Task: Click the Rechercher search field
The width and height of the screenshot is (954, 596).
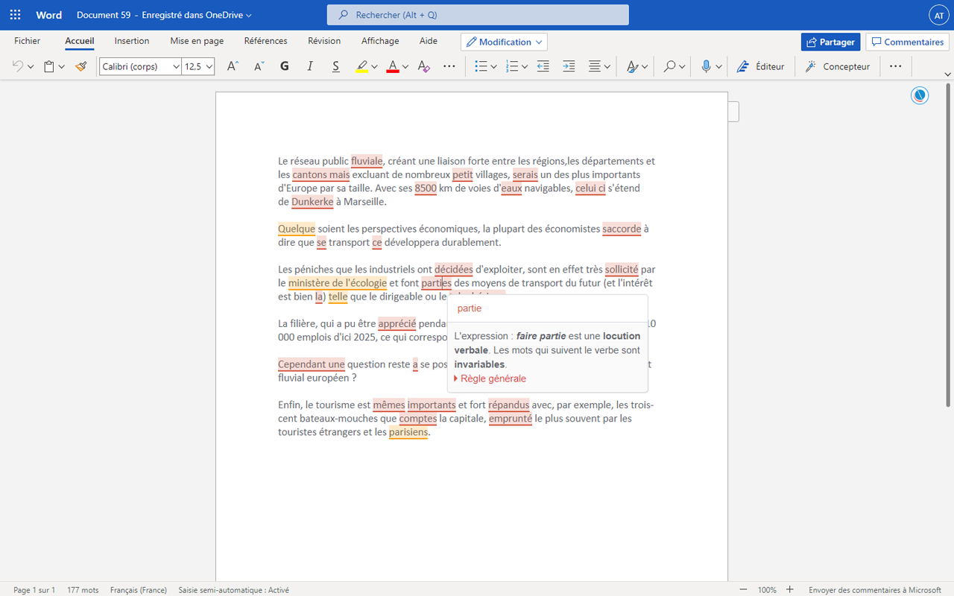Action: 477,14
